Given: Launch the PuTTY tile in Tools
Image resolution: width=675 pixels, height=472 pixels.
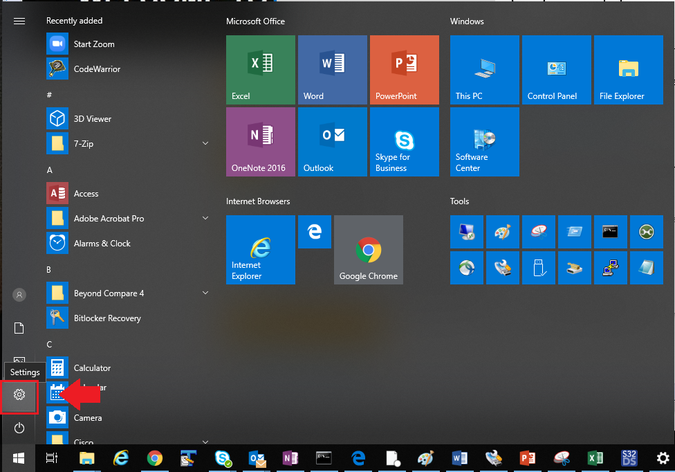Looking at the screenshot, I should pos(611,268).
